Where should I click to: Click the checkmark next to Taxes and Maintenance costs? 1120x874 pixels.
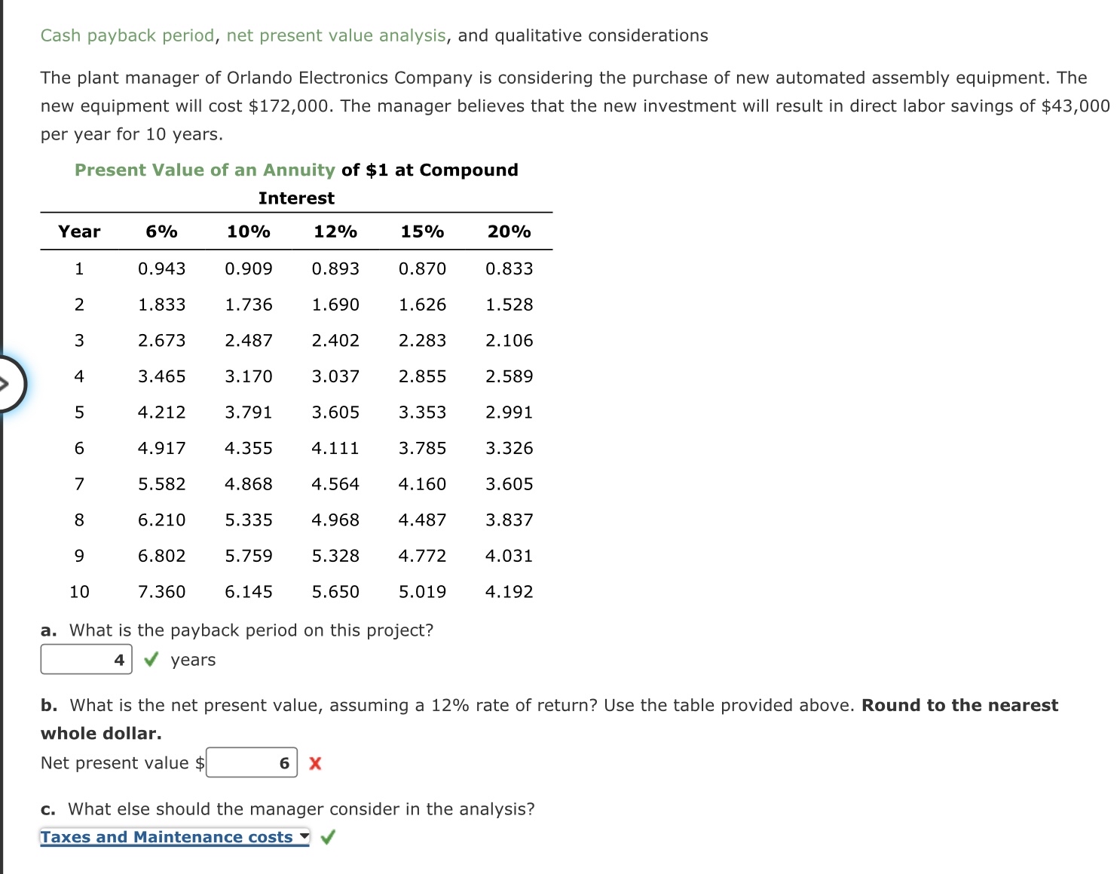pyautogui.click(x=328, y=837)
